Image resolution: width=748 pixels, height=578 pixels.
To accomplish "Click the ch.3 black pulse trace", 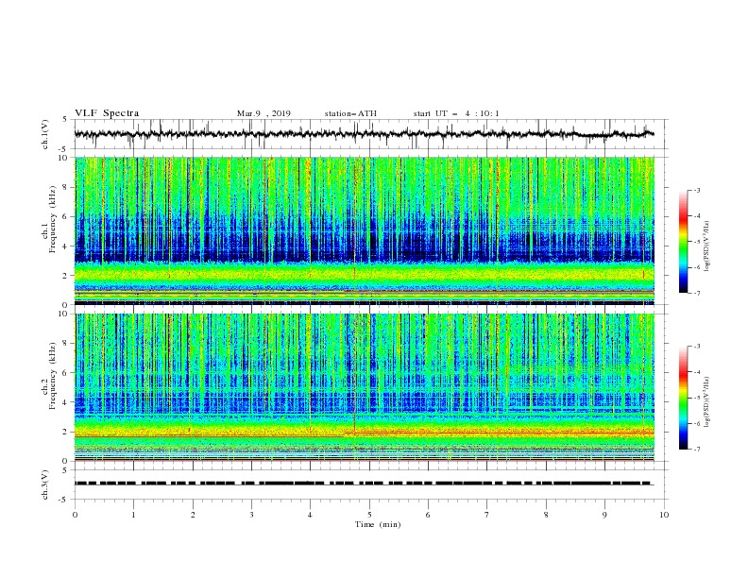I will [364, 484].
